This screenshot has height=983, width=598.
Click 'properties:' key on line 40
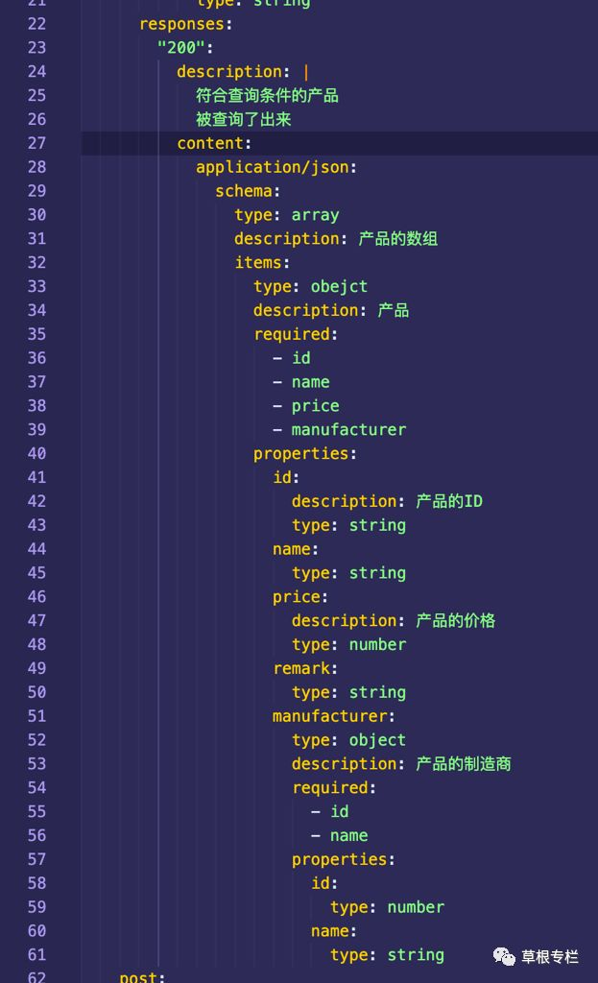point(305,453)
